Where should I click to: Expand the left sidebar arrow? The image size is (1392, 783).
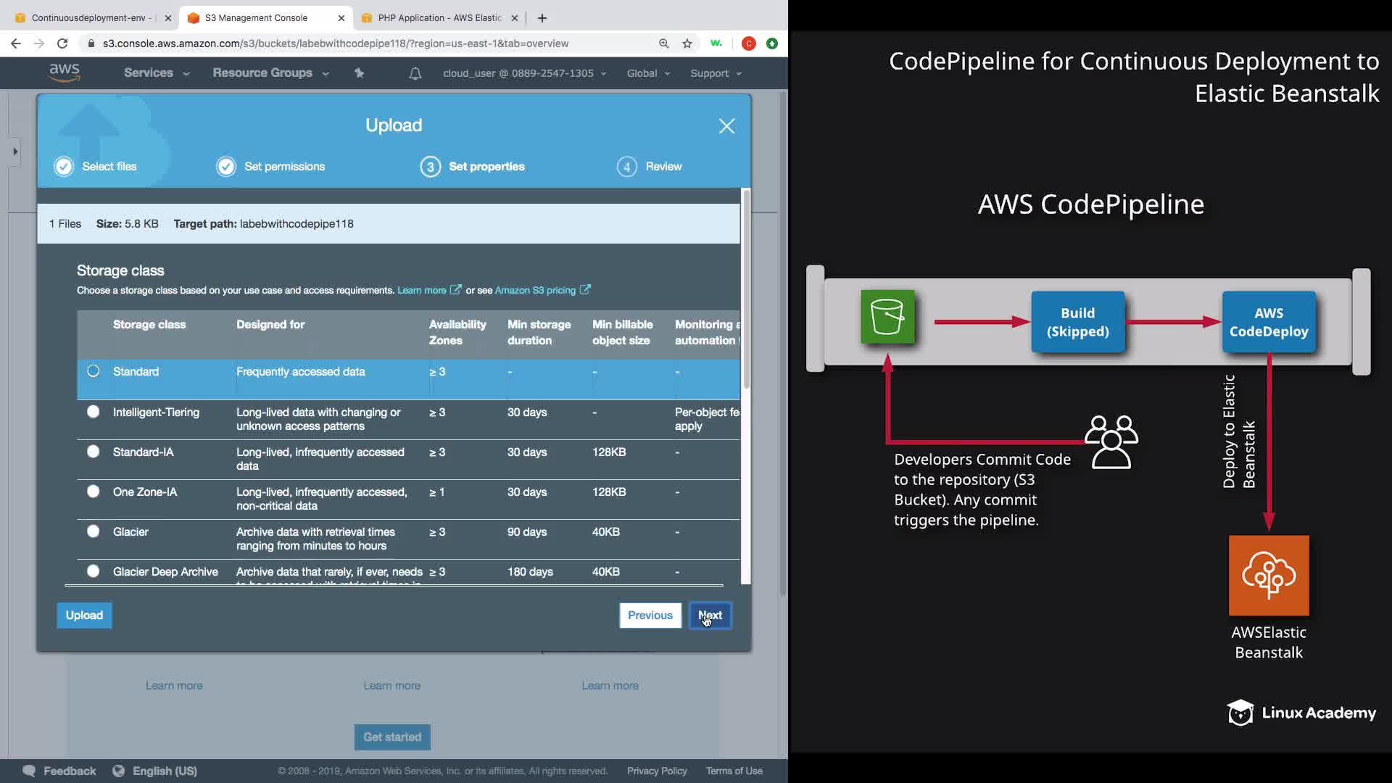pos(15,152)
